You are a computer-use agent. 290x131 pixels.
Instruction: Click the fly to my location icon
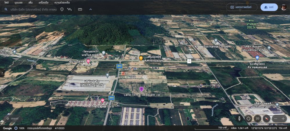click(x=249, y=119)
